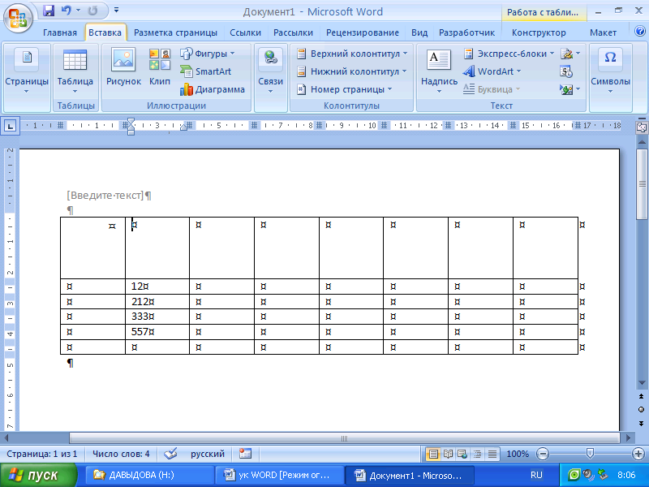Open the Макет table tab
The image size is (649, 487).
[603, 32]
